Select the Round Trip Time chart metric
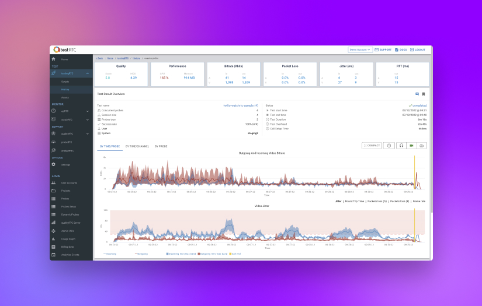 (x=355, y=202)
